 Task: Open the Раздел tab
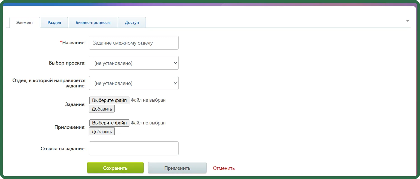tap(54, 23)
